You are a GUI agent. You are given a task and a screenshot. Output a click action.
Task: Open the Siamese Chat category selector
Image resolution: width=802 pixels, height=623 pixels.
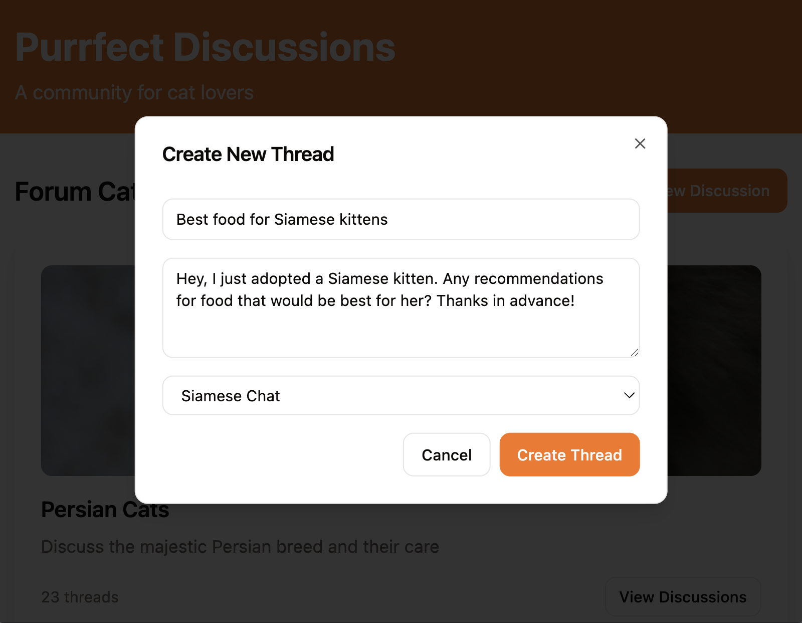(401, 396)
